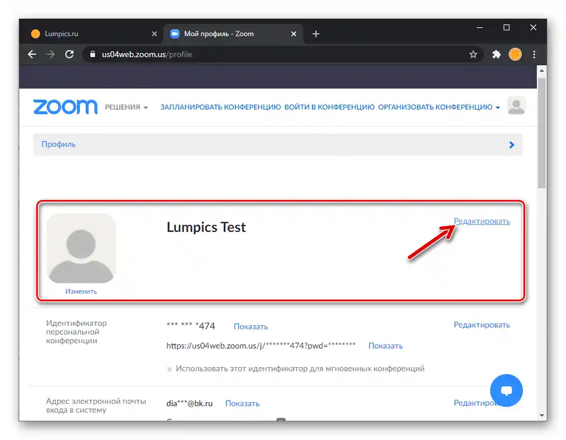Open a new browser tab
This screenshot has width=566, height=440.
tap(316, 34)
